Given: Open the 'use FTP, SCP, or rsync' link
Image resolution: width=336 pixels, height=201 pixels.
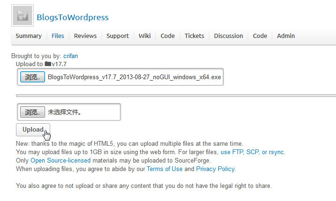Looking at the screenshot, I should 252,152.
